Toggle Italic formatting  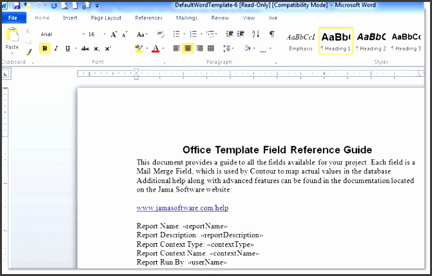click(56, 49)
